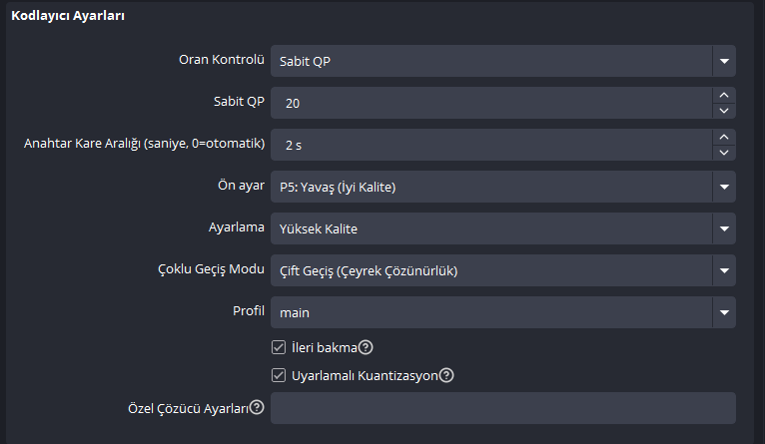Increase Sabit QP value with up arrow
The image size is (765, 444).
click(724, 96)
